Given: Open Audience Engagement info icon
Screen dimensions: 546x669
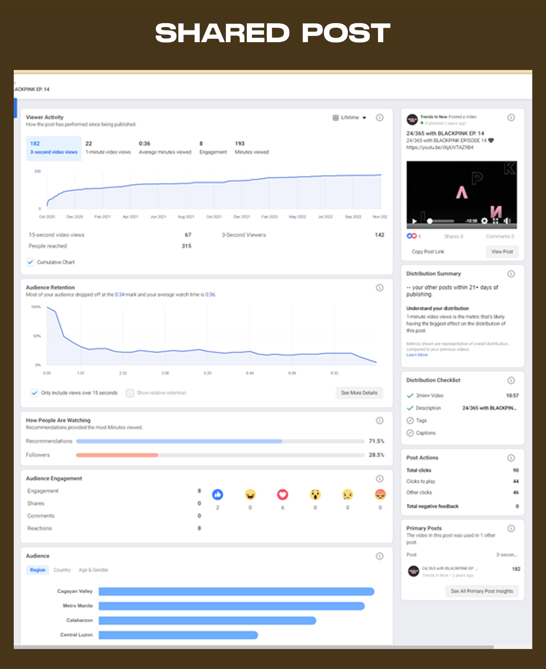Looking at the screenshot, I should (x=380, y=478).
